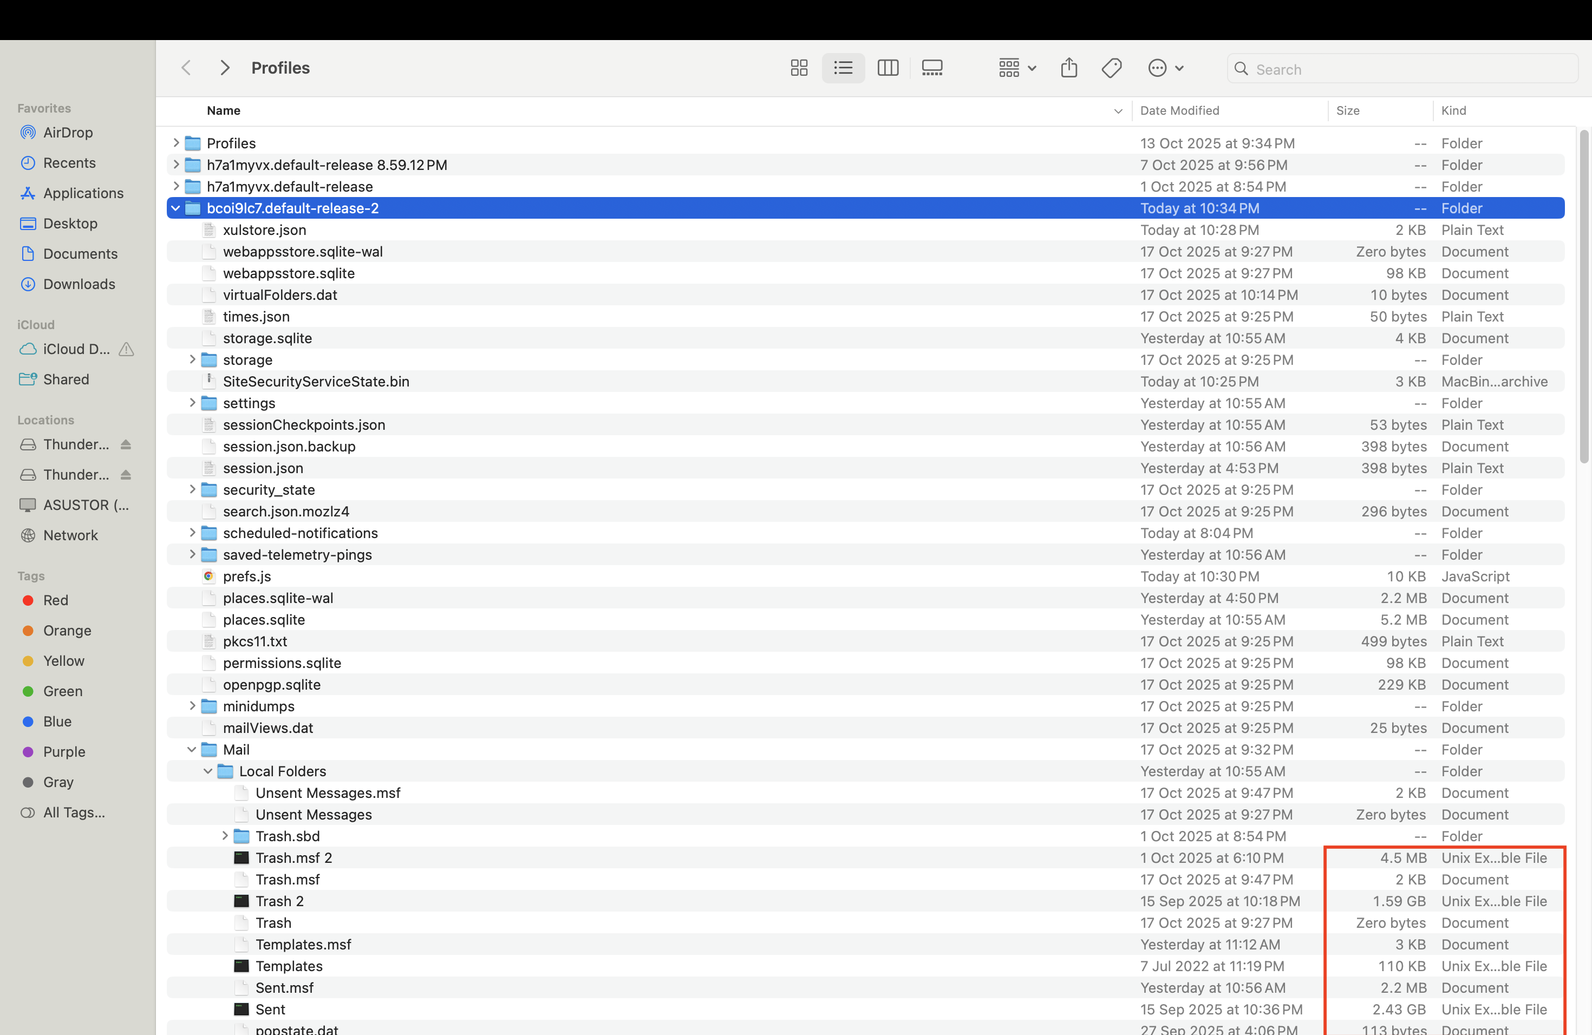The image size is (1592, 1035).
Task: Open Downloads from Favorites sidebar
Action: click(79, 284)
